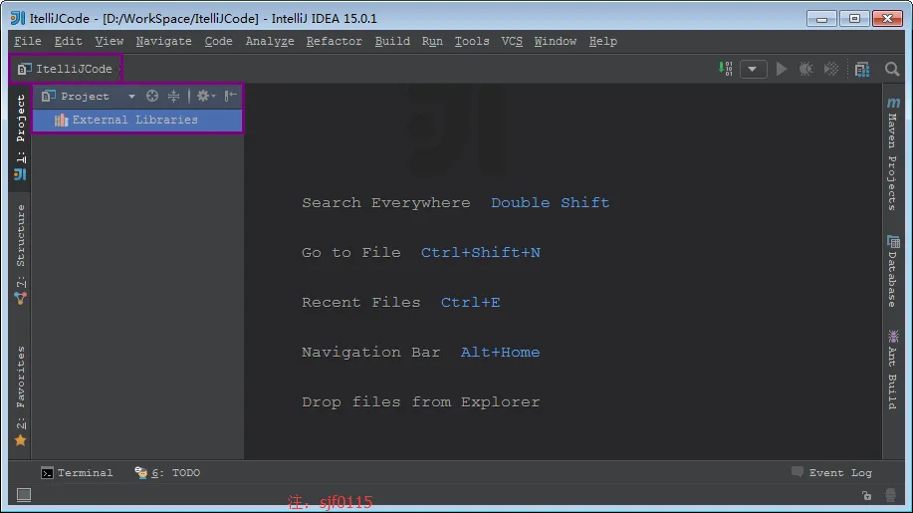The width and height of the screenshot is (913, 513).
Task: Open the Project panel gear settings
Action: (205, 96)
